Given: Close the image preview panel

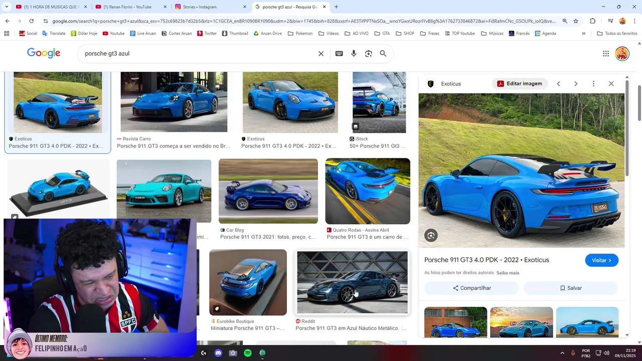Looking at the screenshot, I should [611, 84].
